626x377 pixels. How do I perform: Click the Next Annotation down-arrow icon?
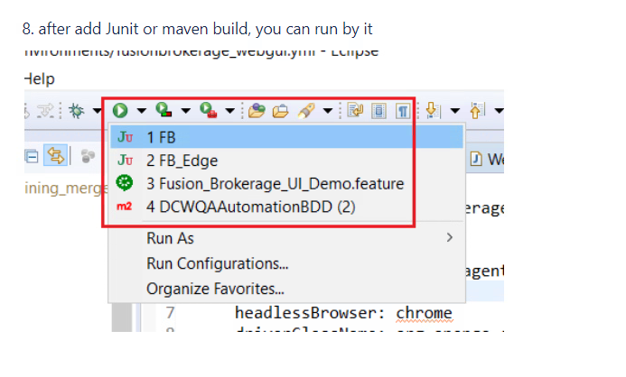point(433,110)
